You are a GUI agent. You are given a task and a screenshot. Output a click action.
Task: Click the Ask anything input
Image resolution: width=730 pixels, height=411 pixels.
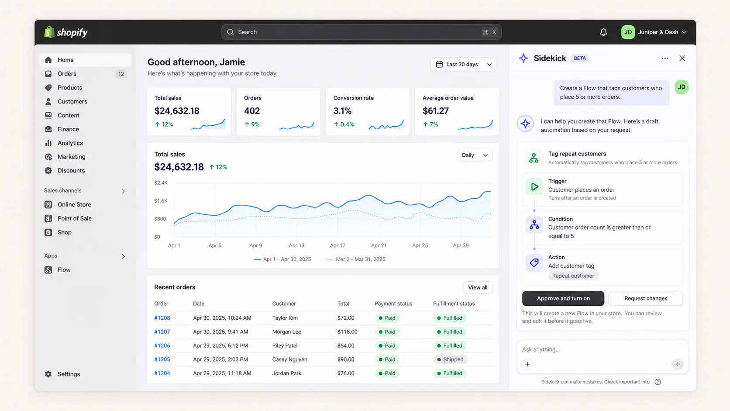(603, 349)
